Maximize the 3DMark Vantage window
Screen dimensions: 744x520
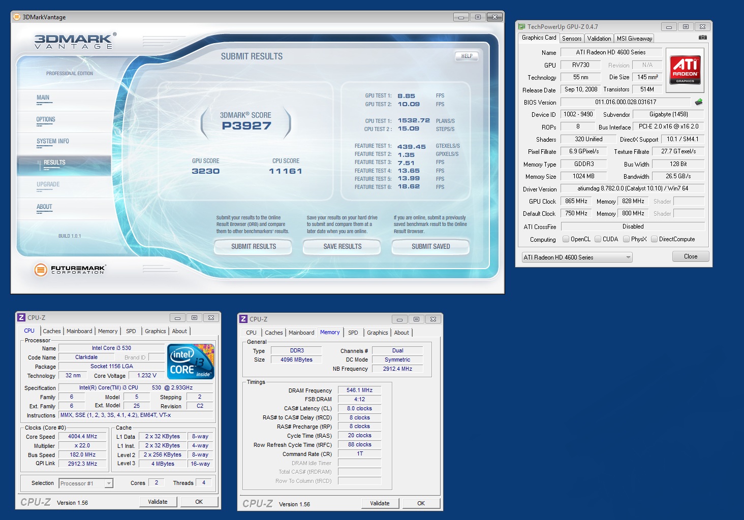coord(478,17)
